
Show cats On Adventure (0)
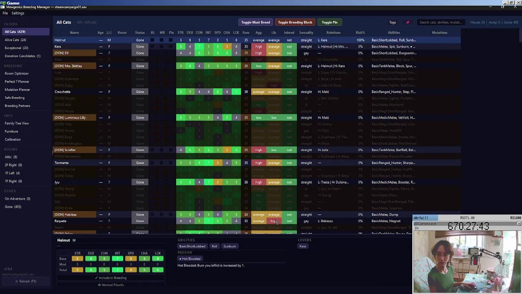click(x=26, y=198)
